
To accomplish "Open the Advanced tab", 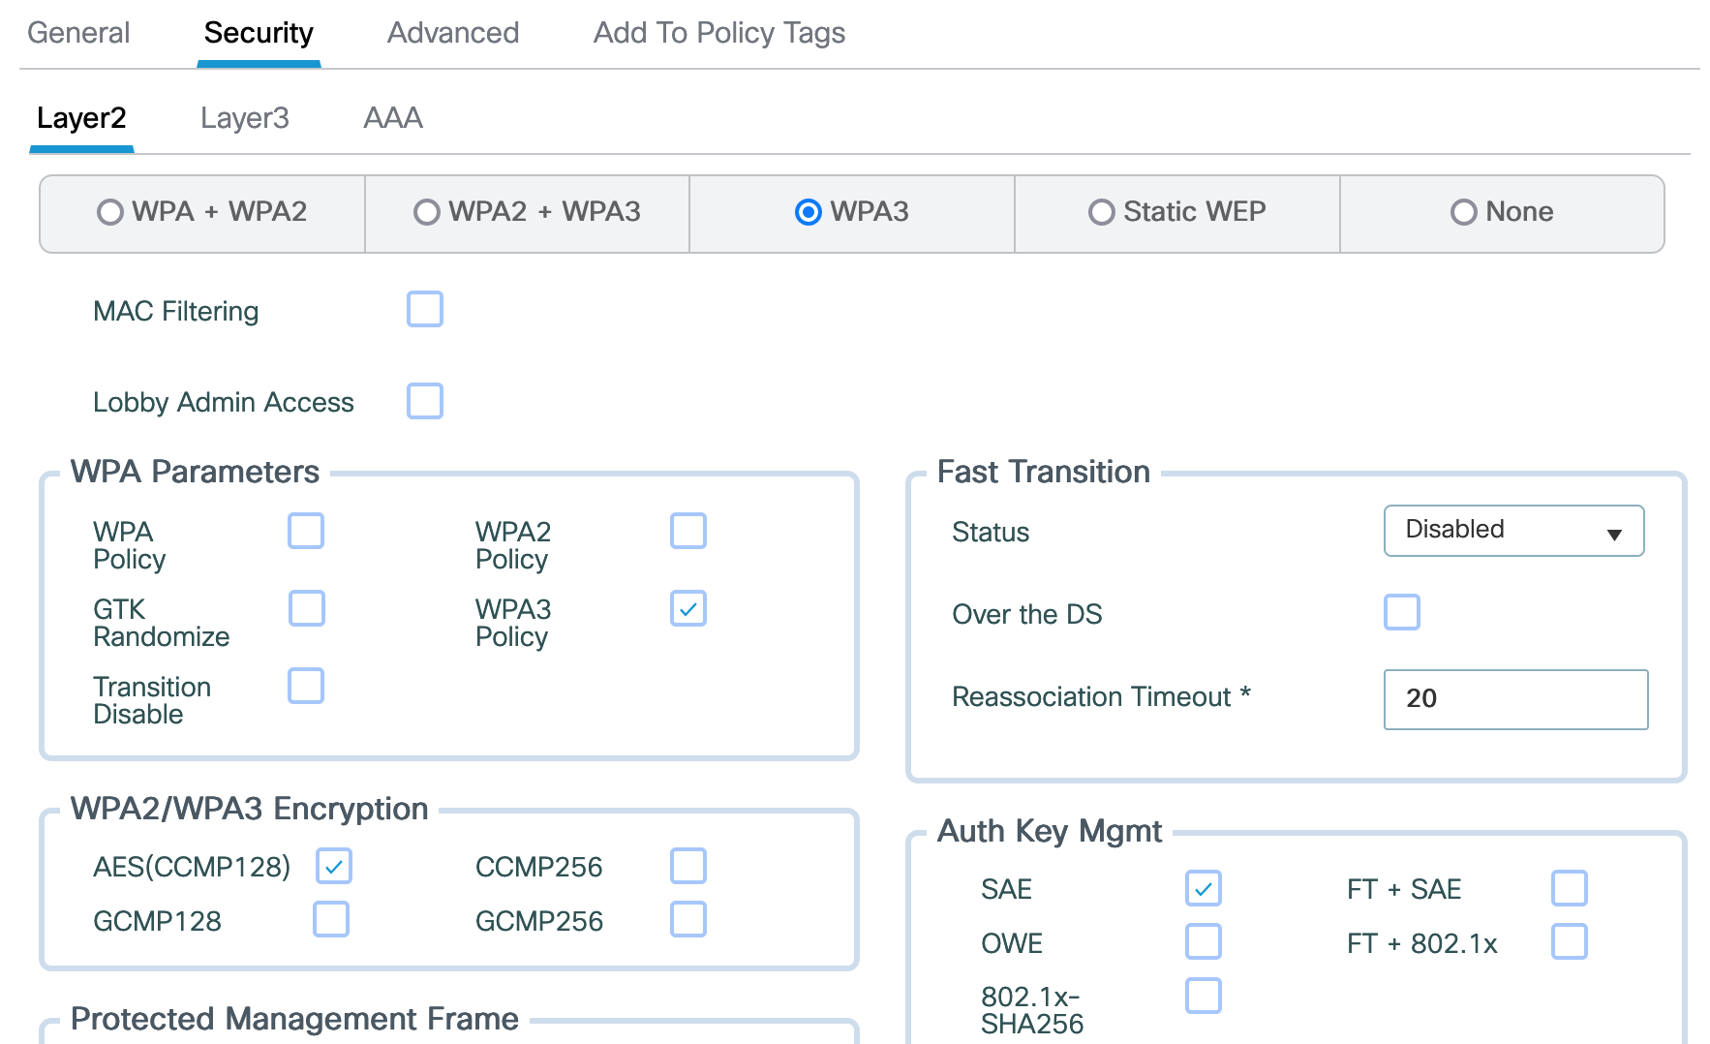I will click(452, 33).
